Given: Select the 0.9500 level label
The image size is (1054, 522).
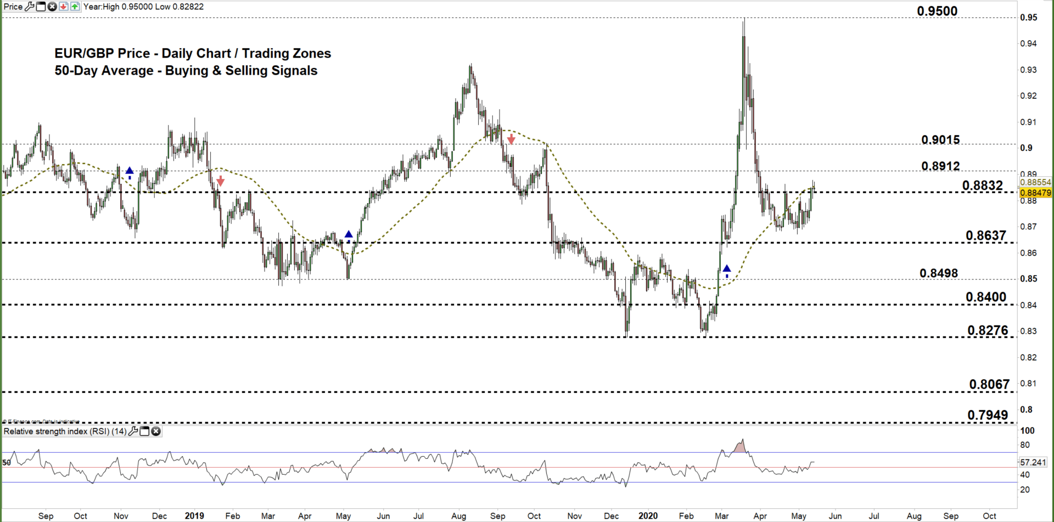Looking at the screenshot, I should (937, 11).
